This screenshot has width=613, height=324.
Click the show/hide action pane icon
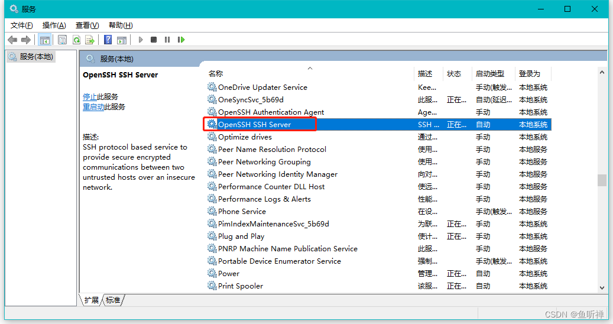pos(122,40)
